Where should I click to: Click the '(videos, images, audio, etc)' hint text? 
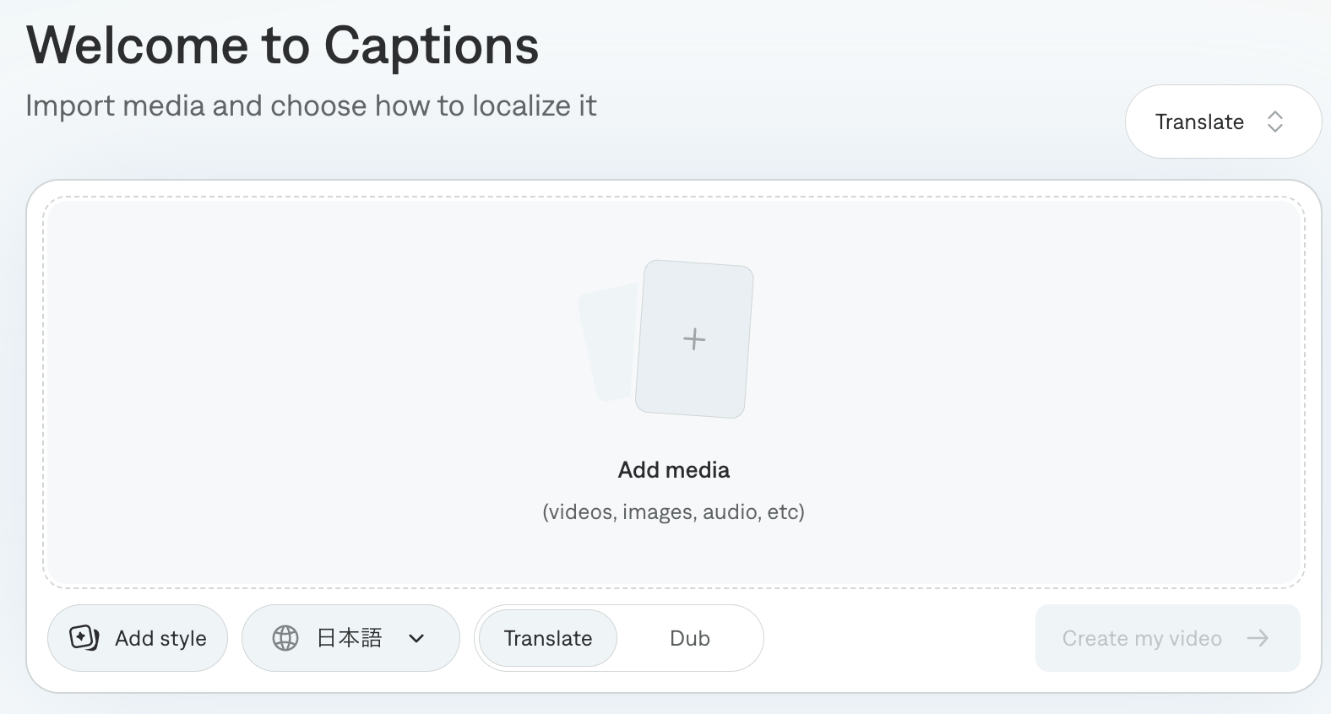point(674,512)
